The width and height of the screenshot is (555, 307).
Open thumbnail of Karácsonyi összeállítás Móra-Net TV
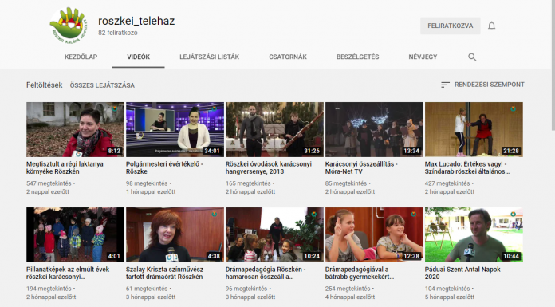point(374,130)
